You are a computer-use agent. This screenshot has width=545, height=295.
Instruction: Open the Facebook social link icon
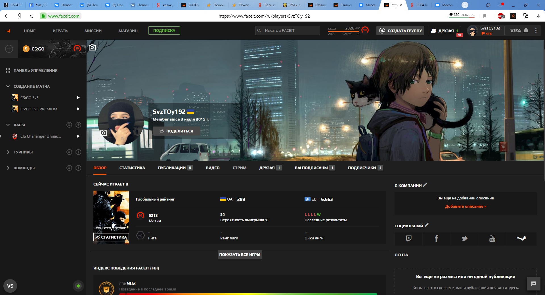[x=437, y=238]
